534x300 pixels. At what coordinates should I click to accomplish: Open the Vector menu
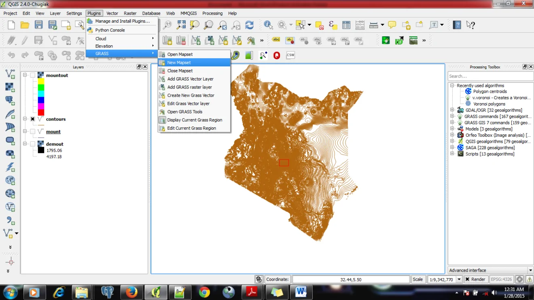[112, 13]
